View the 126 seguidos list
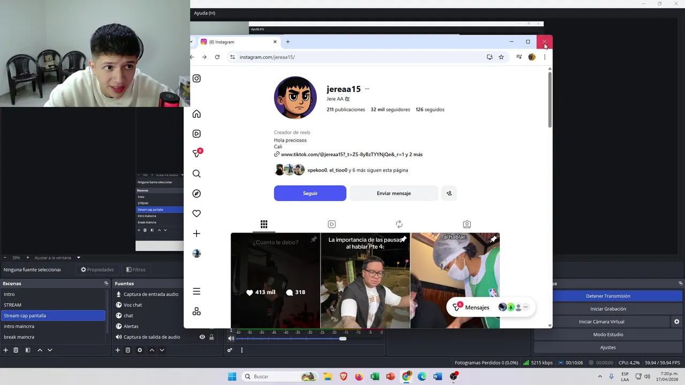This screenshot has height=385, width=685. coord(430,110)
